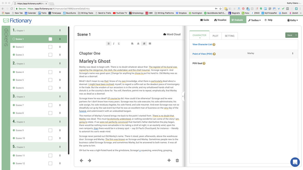The image size is (303, 170).
Task: Switch to the SETTING tab
Action: (229, 36)
